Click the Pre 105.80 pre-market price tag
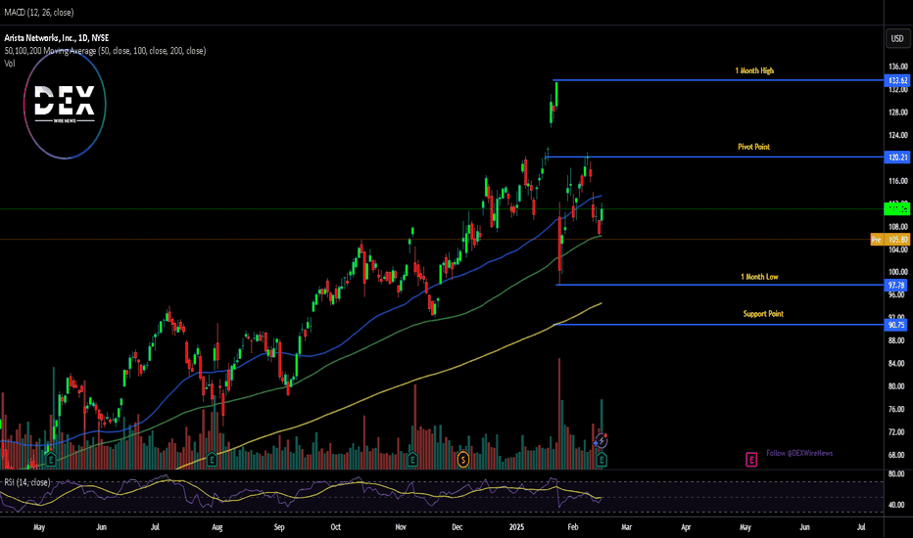 point(889,240)
